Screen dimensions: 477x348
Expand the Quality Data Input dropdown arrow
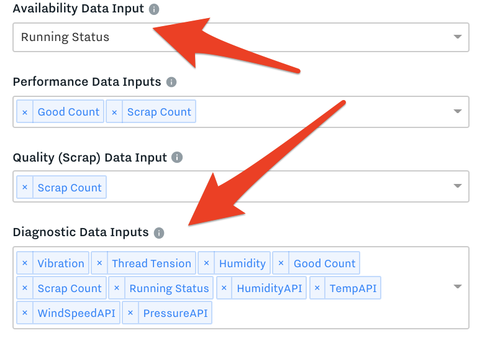tap(458, 186)
